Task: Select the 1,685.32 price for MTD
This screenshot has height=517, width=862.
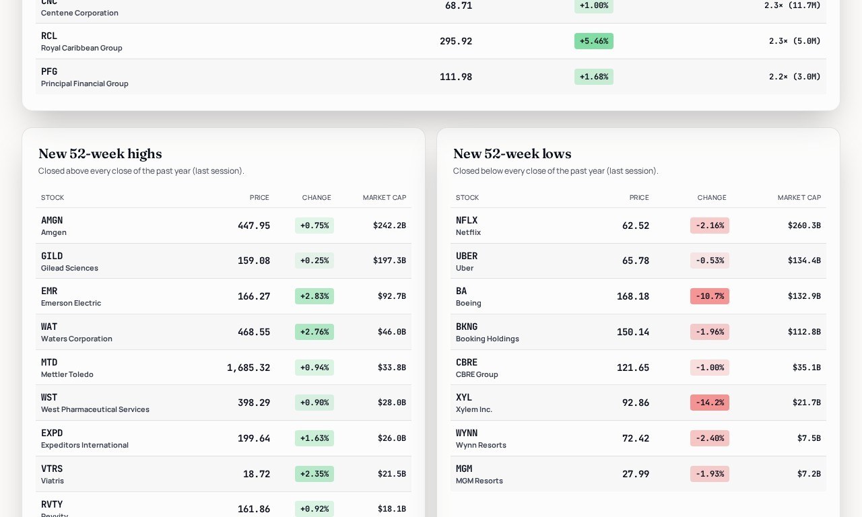Action: 248,368
